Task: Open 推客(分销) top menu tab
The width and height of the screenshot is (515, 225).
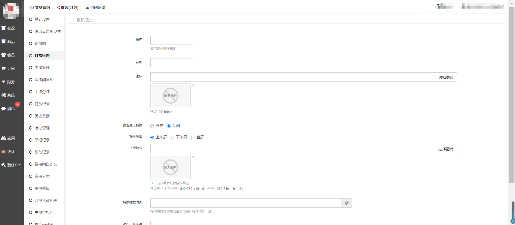Action: [x=68, y=8]
